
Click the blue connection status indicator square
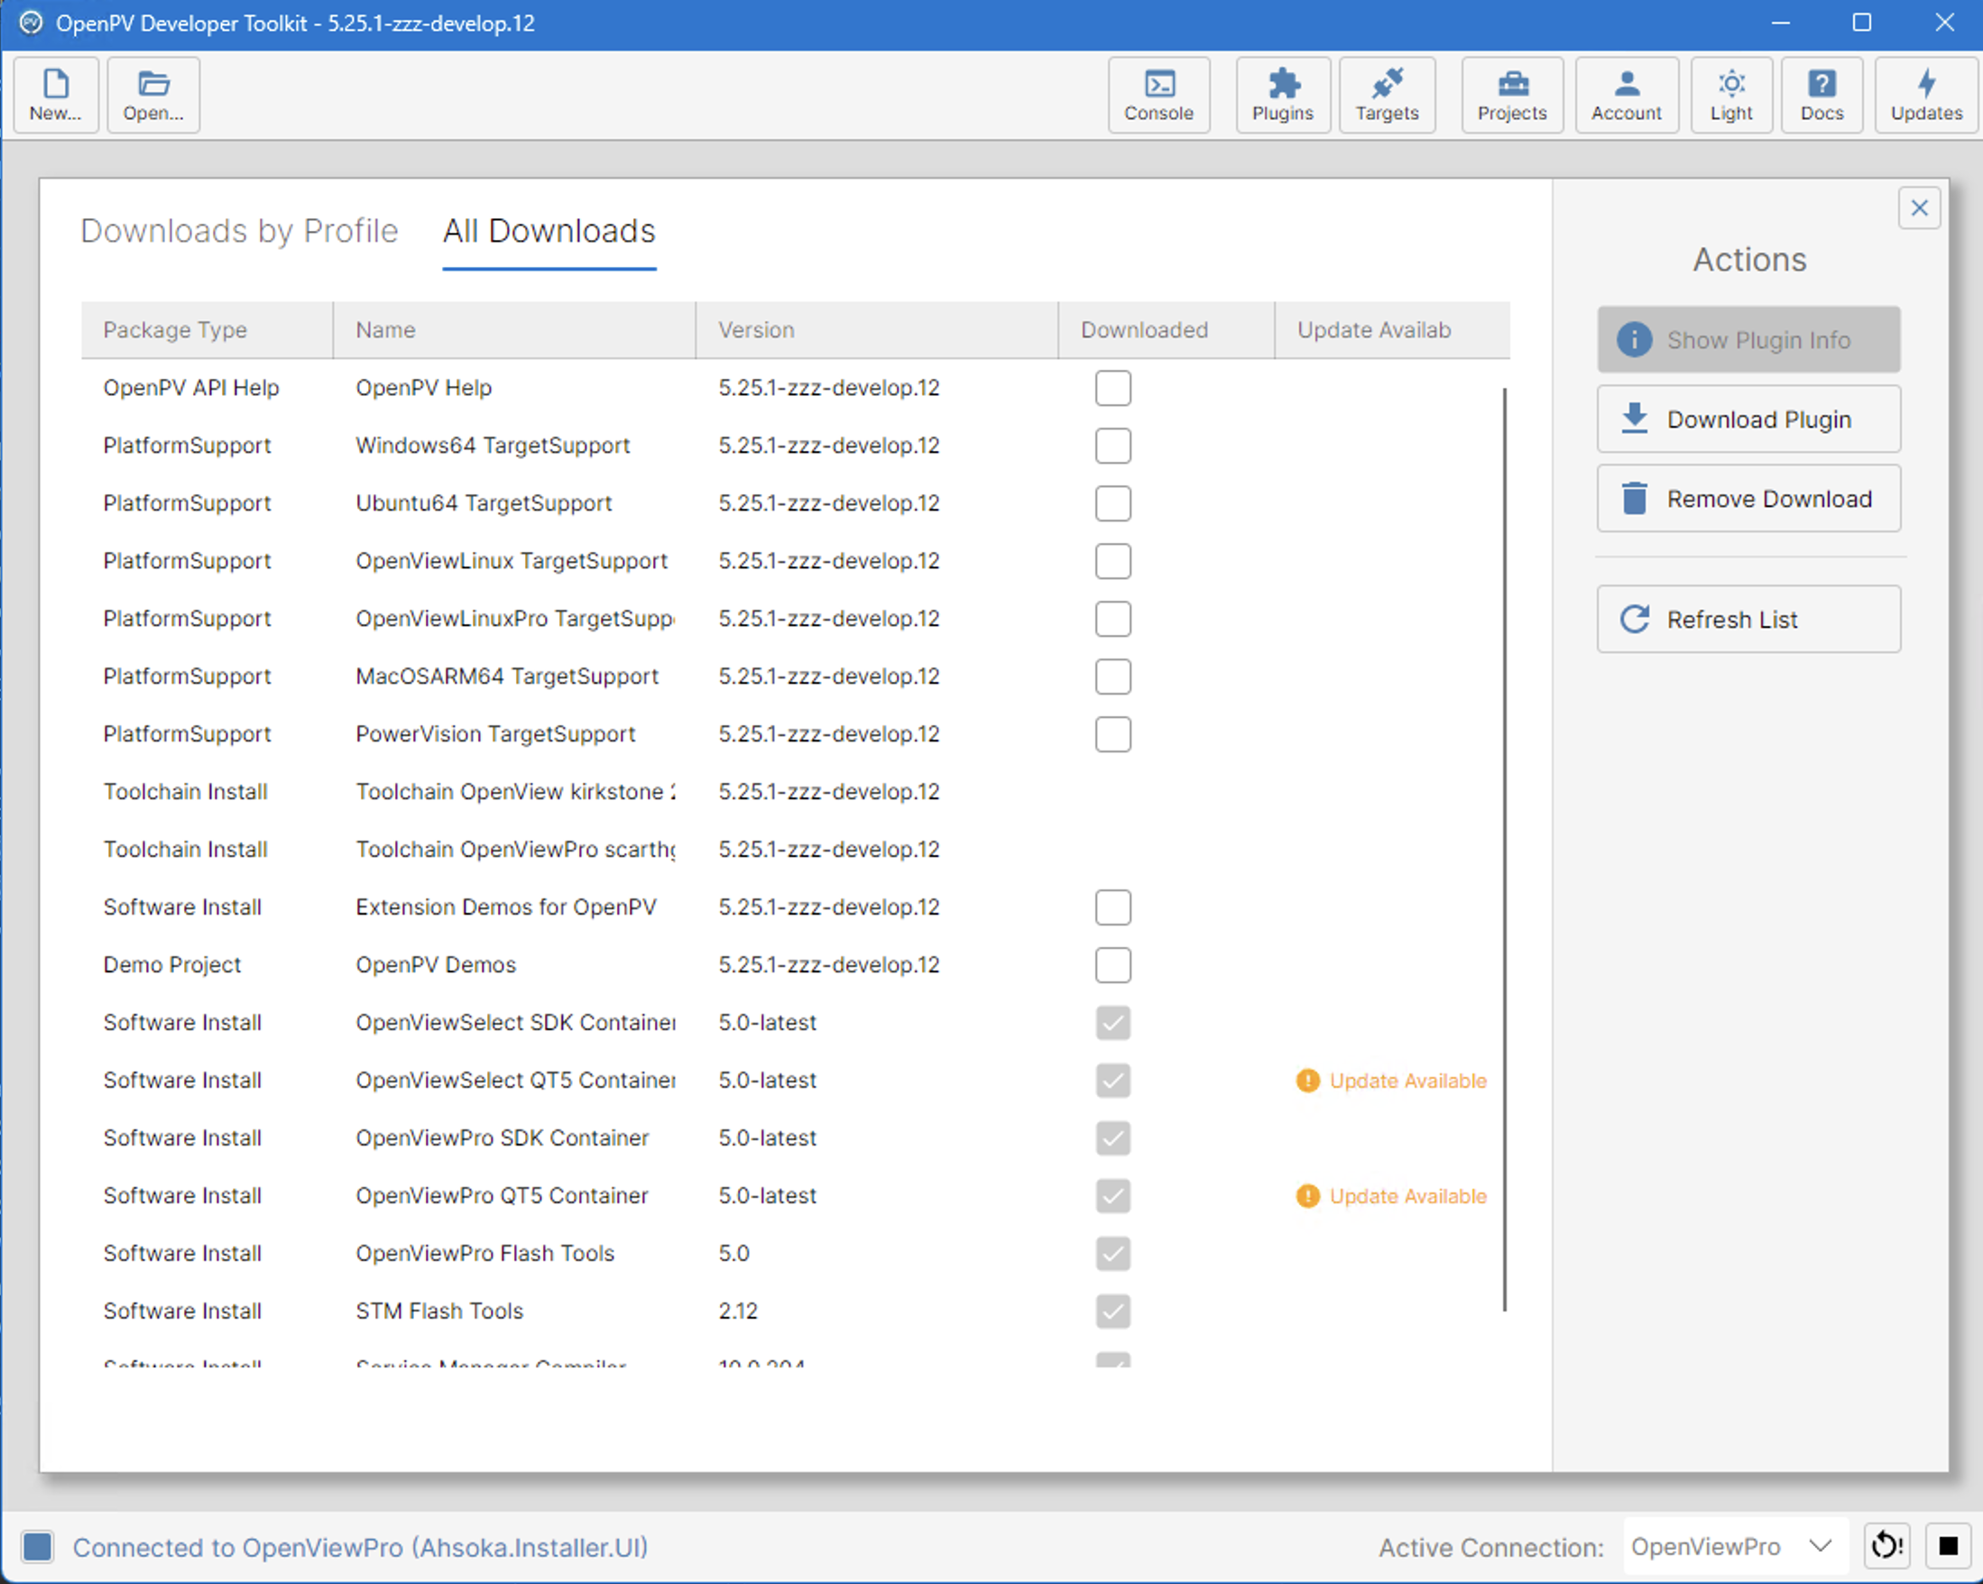point(38,1546)
